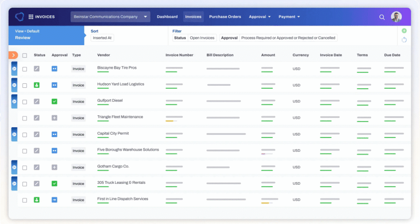Image resolution: width=420 pixels, height=224 pixels.
Task: Click the edit status icon for Gulfport Diesel
Action: pos(37,102)
